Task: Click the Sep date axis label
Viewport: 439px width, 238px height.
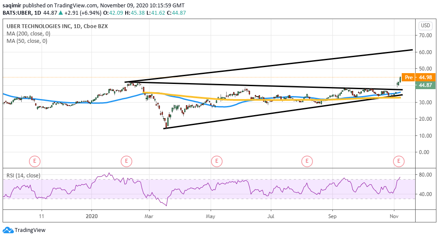Action: tap(332, 216)
